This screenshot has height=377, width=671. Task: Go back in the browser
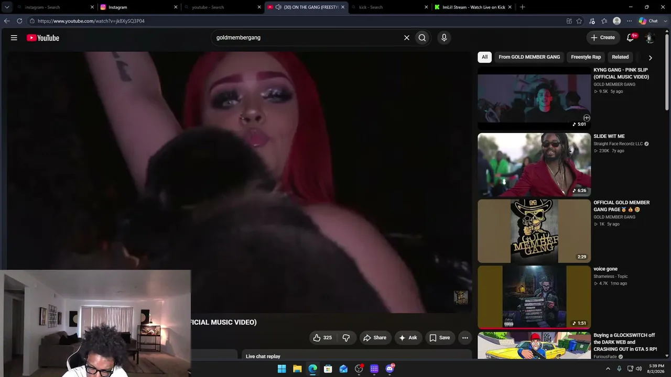7,21
